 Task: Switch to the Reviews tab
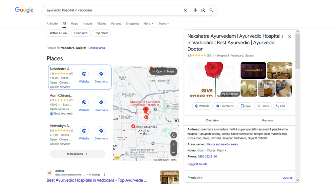(x=268, y=120)
